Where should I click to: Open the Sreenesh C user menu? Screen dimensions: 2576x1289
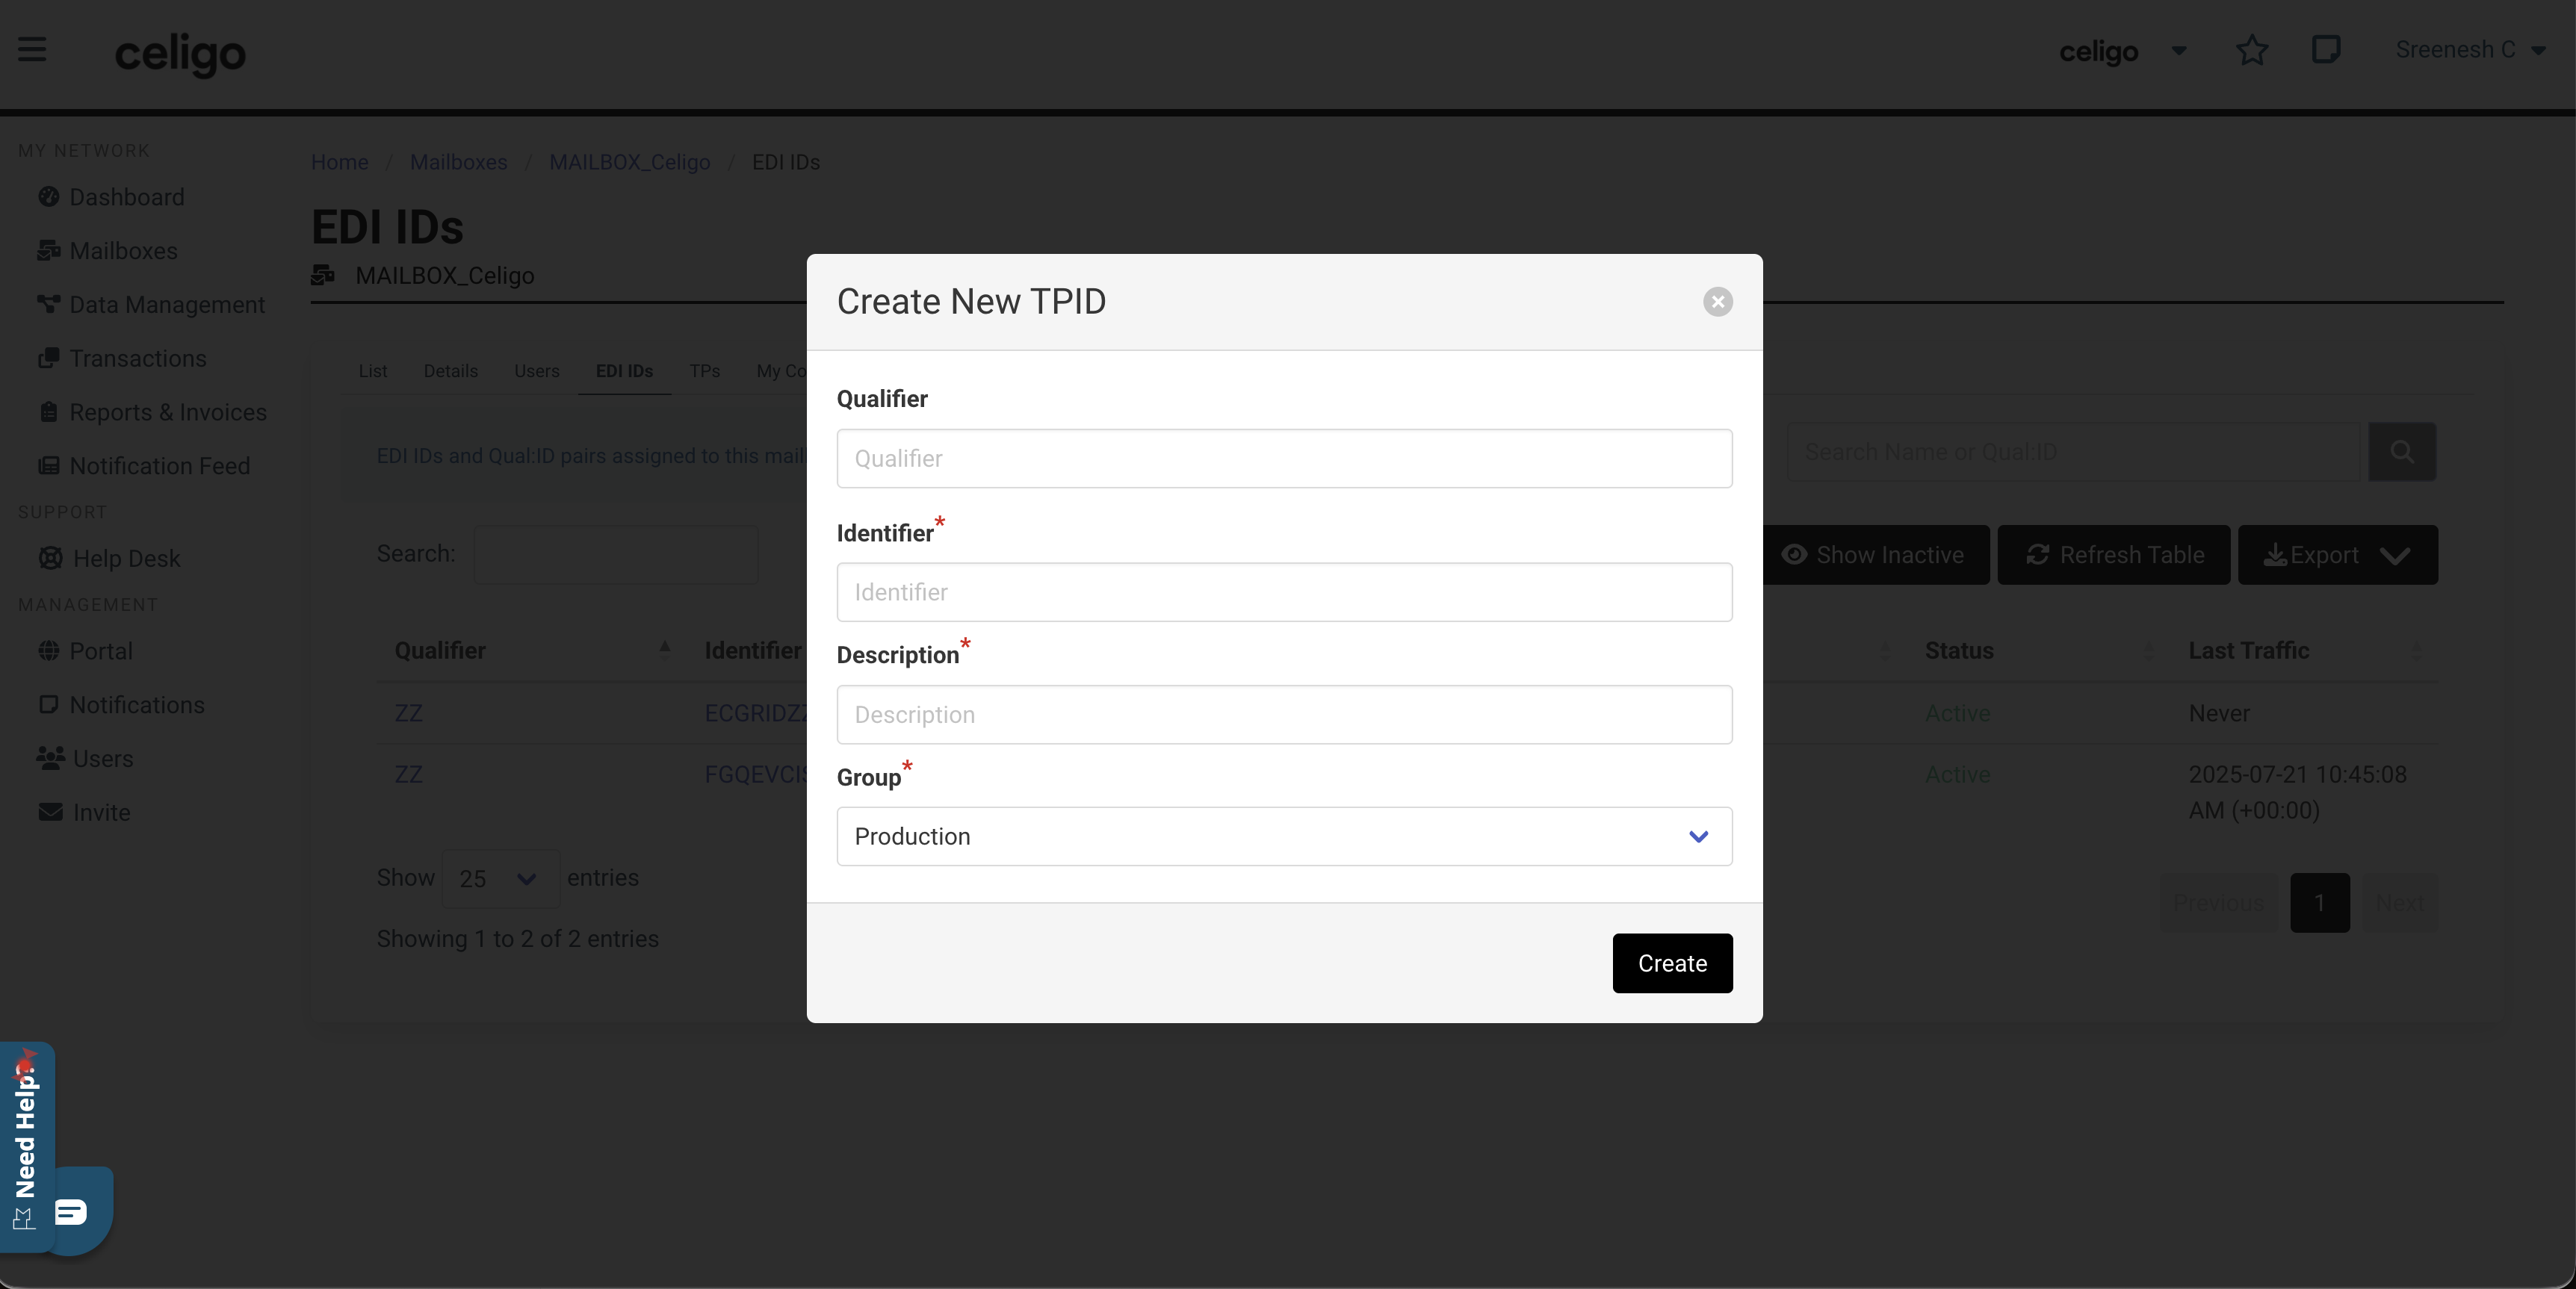pyautogui.click(x=2470, y=50)
